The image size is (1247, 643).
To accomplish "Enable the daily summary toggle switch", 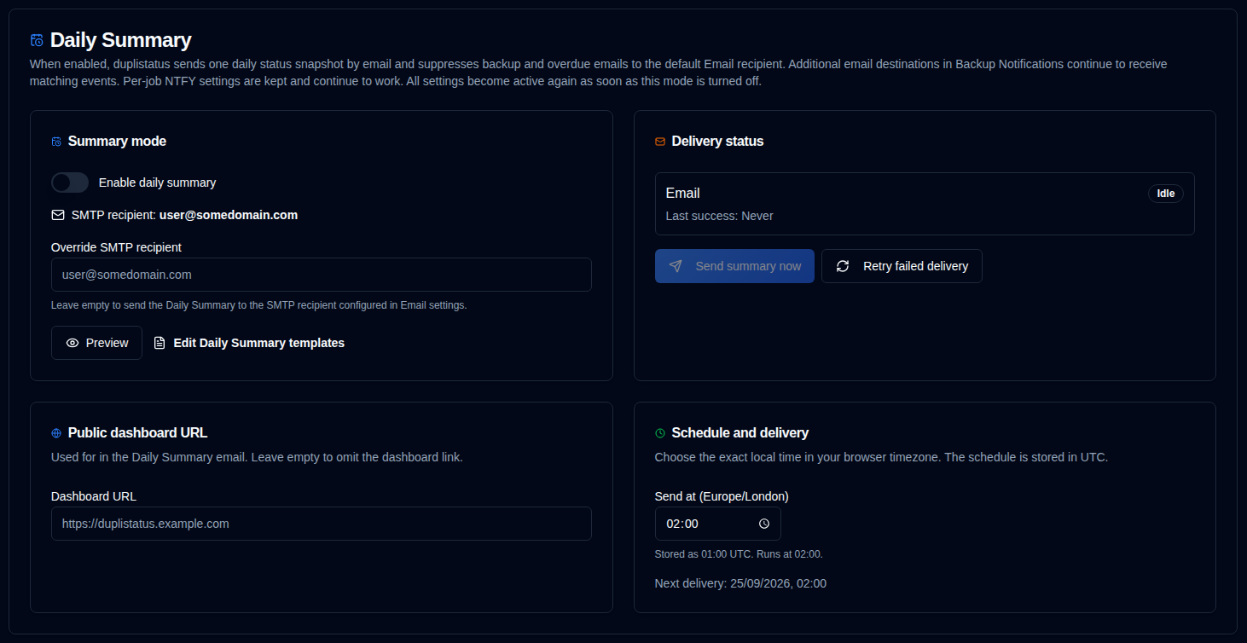I will 70,182.
